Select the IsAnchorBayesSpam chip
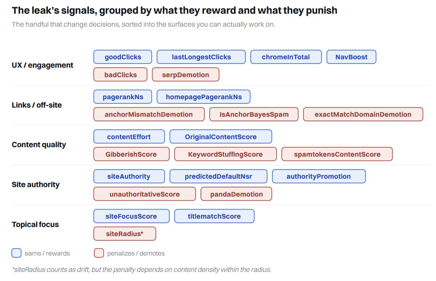The height and width of the screenshot is (281, 436). (x=254, y=114)
